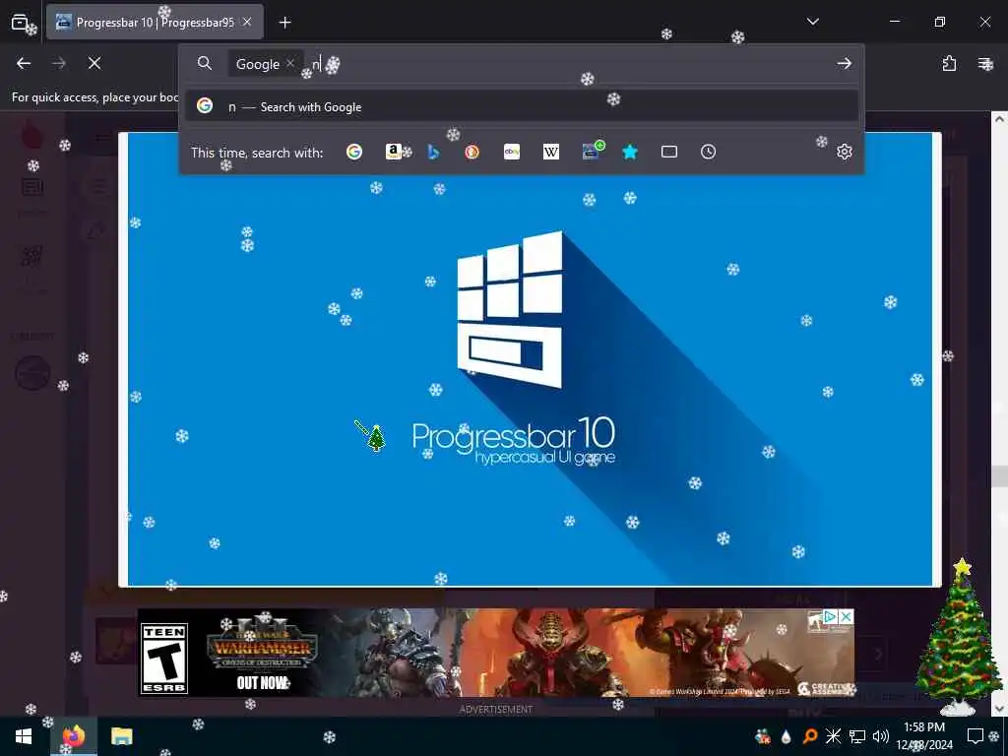The height and width of the screenshot is (756, 1008).
Task: Search with Bing engine icon
Action: [433, 152]
